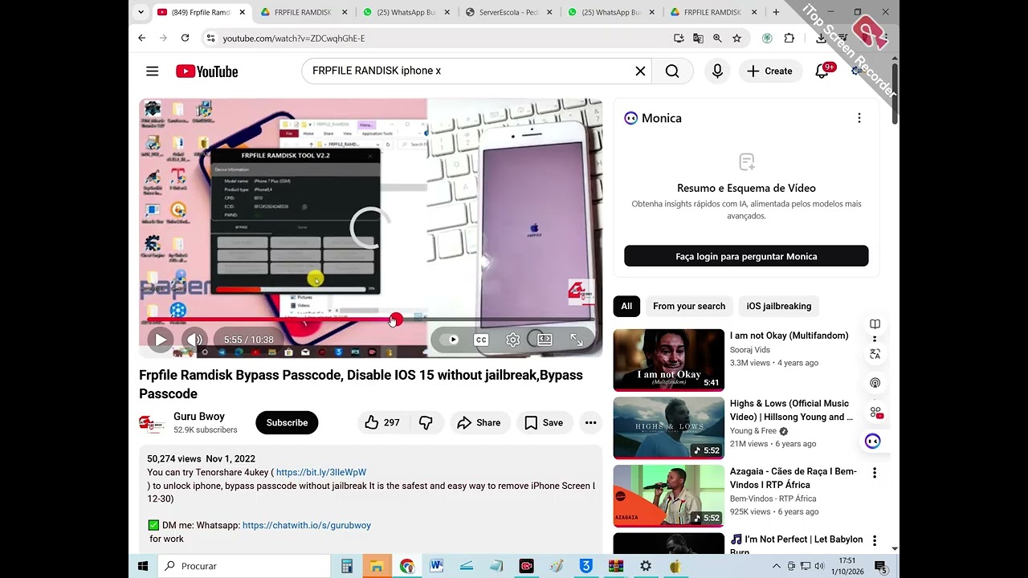Select the All filter chip
1028x578 pixels.
(626, 306)
